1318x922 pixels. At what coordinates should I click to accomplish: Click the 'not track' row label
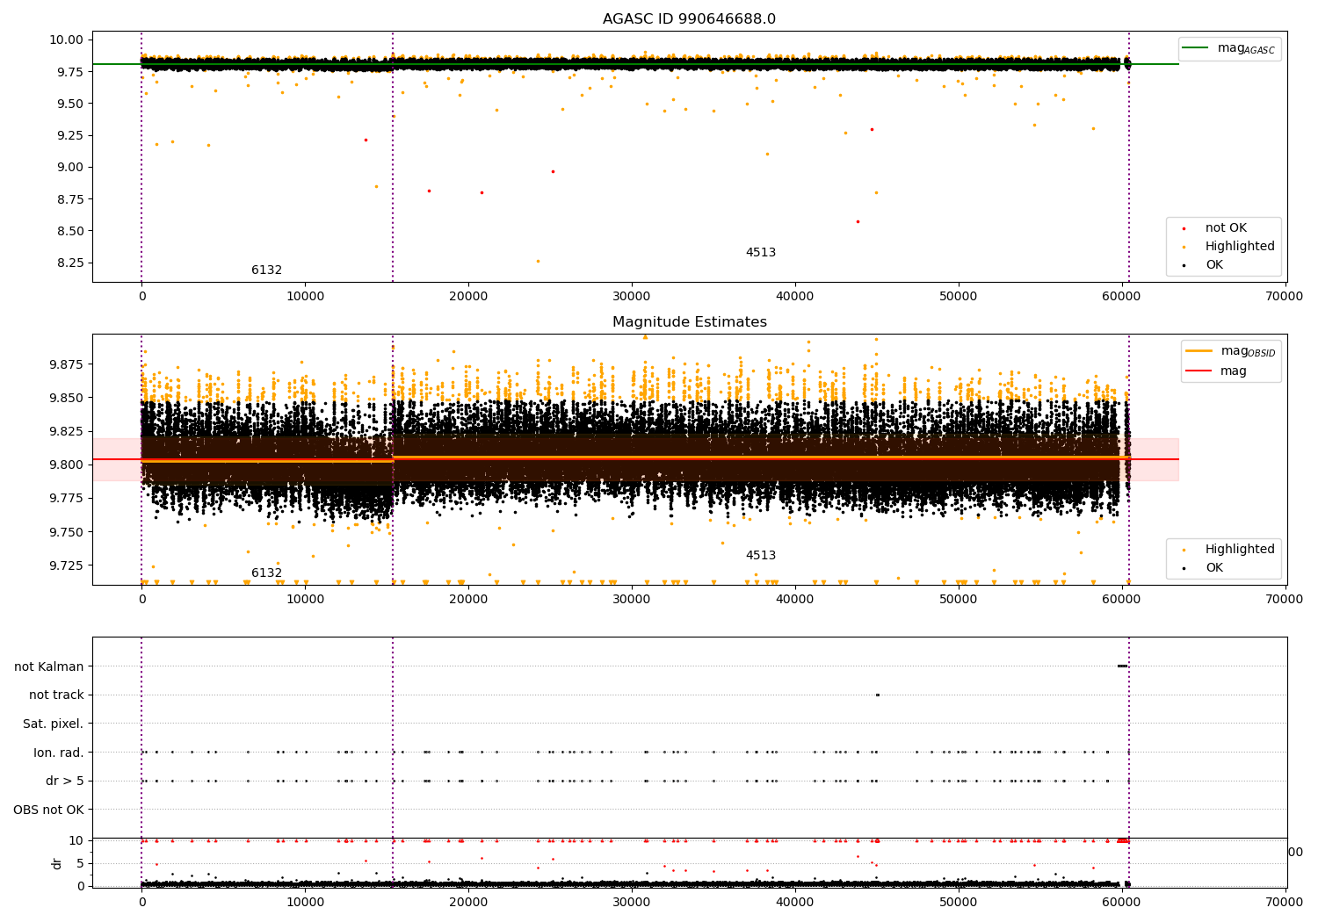tap(56, 695)
